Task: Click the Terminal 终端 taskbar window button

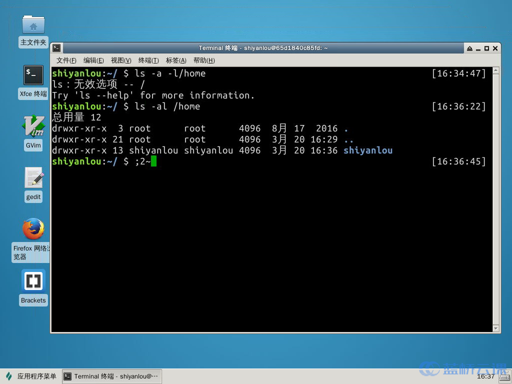Action: tap(111, 376)
